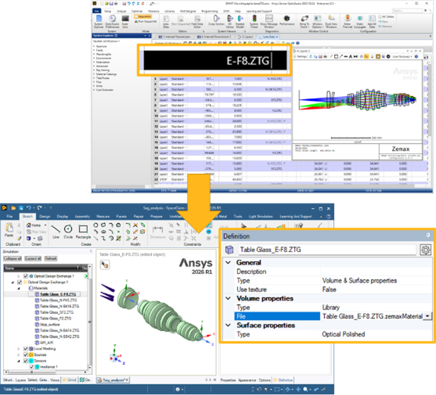Image resolution: width=436 pixels, height=395 pixels.
Task: Expand Aperture in System Explorer
Action: 94,46
